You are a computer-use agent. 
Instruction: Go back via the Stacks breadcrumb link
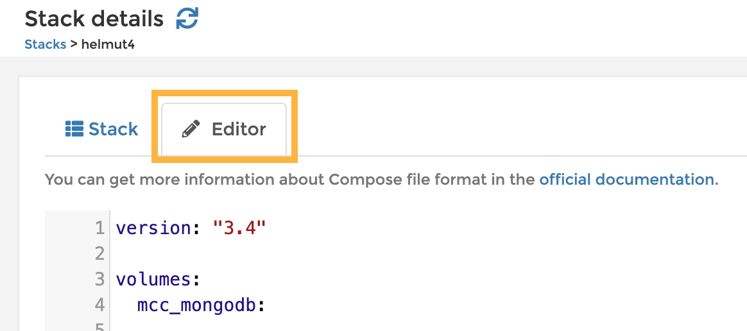click(x=45, y=44)
